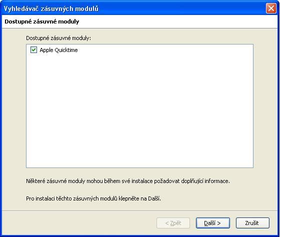The image size is (281, 237).
Task: Click the Dostupné zásuvné moduly: list label
Action: click(x=58, y=38)
